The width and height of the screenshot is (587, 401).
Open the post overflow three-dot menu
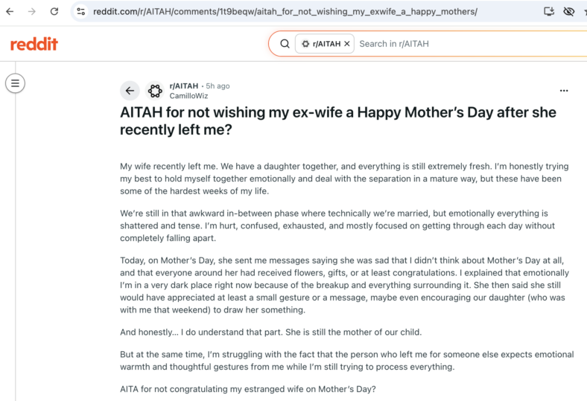click(564, 91)
